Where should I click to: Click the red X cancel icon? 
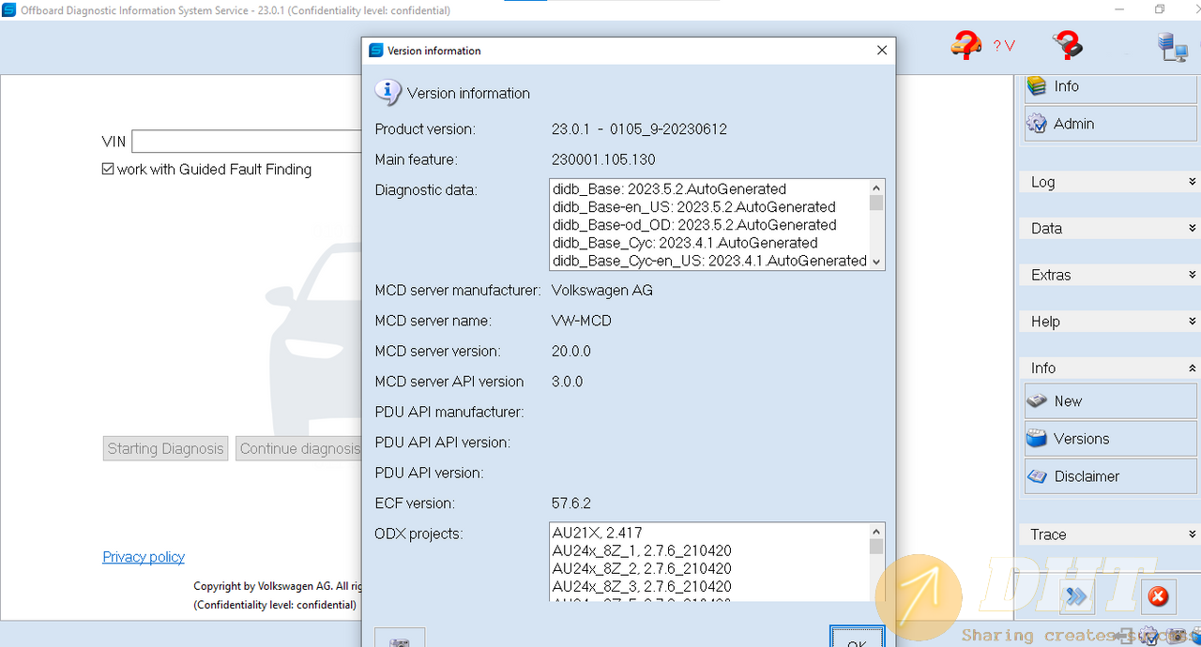1158,596
